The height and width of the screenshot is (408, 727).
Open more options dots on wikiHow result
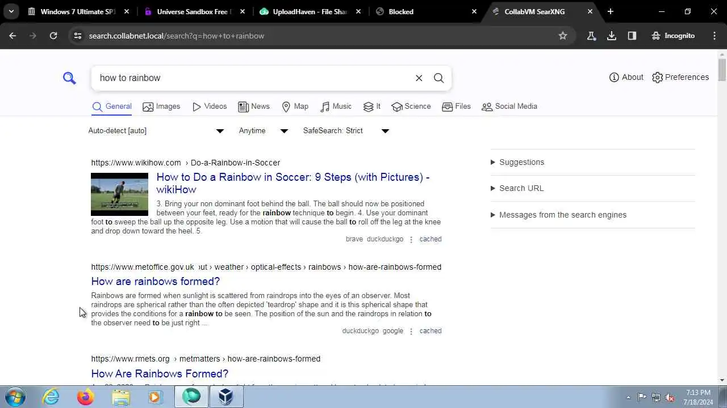411,240
